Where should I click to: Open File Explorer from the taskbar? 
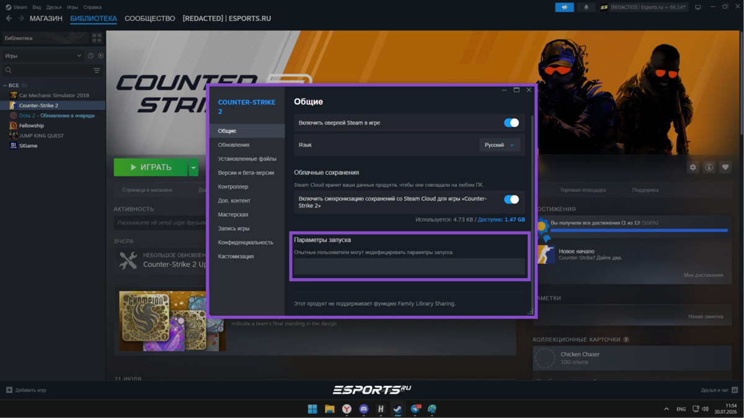(330, 409)
